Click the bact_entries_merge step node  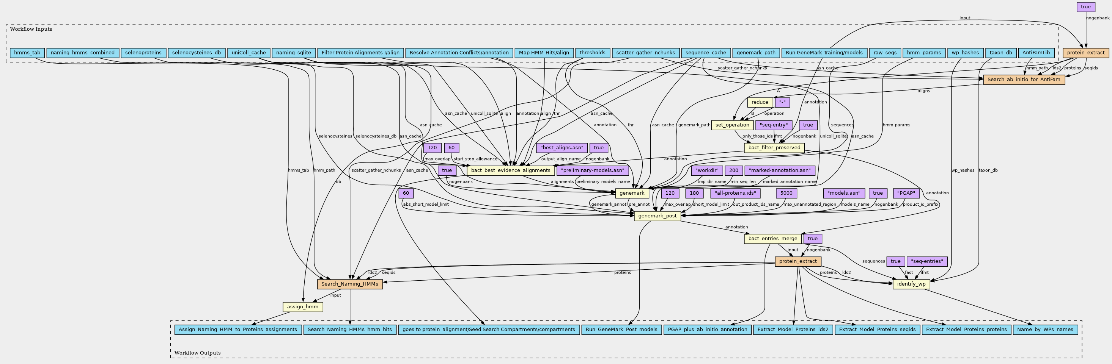pos(773,239)
